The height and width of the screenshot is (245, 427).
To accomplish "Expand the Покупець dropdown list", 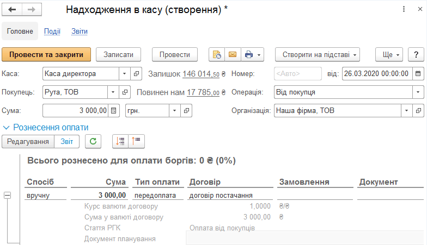I will 113,92.
